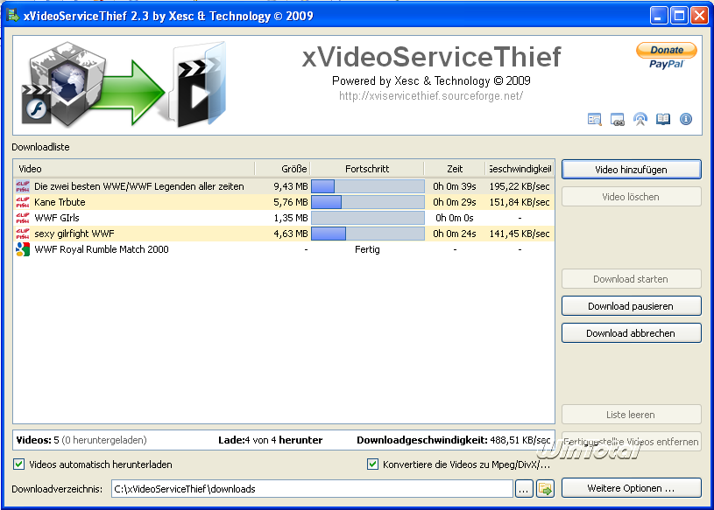The width and height of the screenshot is (714, 510).
Task: Click the 1,35 MB size cell
Action: point(291,218)
